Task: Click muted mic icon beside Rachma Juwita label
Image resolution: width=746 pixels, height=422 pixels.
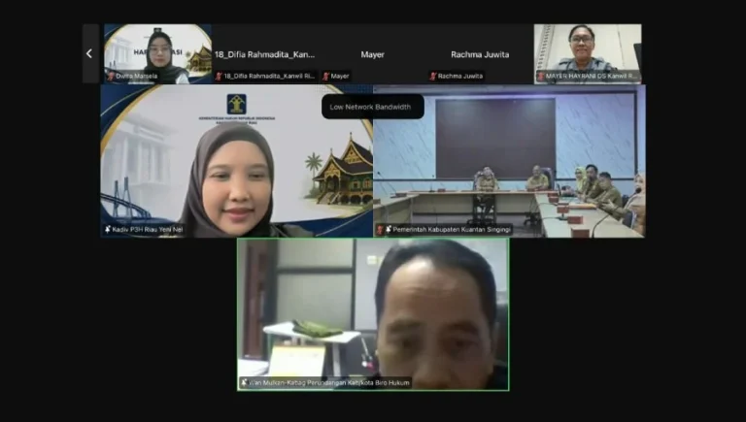Action: (433, 76)
